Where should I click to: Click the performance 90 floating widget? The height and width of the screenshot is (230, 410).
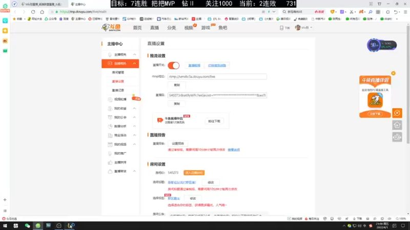pyautogui.click(x=382, y=45)
